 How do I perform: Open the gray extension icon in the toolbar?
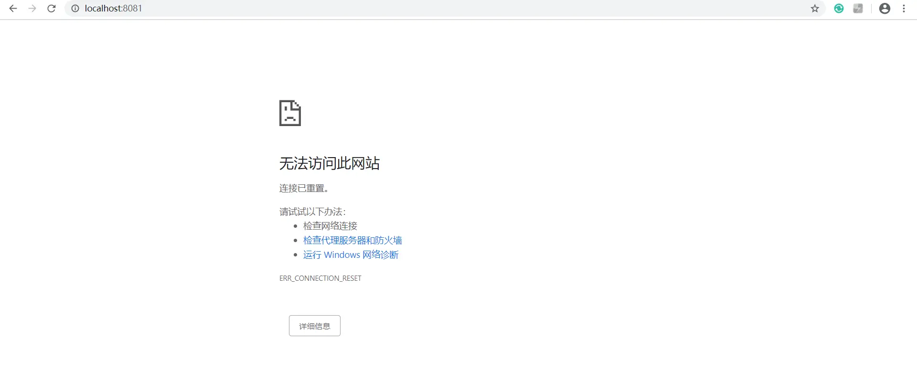point(858,9)
